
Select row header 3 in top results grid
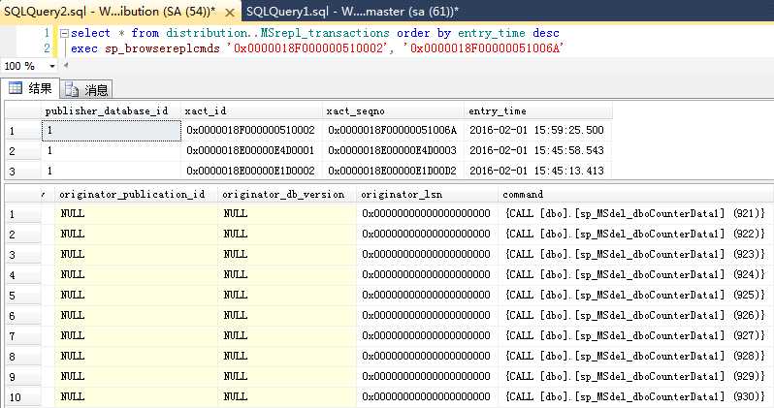tap(22, 172)
